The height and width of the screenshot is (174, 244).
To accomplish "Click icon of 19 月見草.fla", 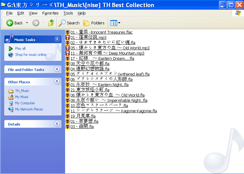I will (x=67, y=116).
